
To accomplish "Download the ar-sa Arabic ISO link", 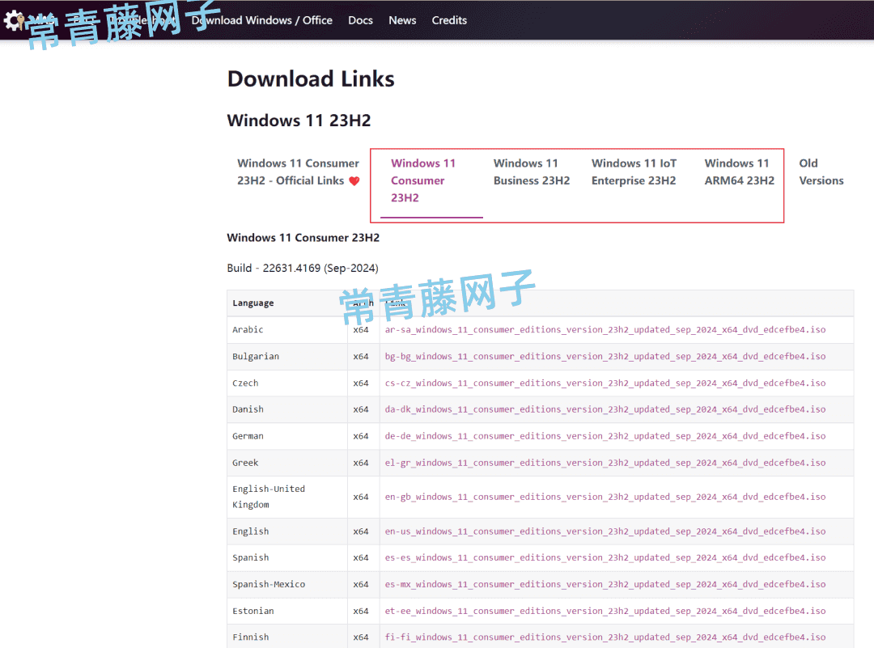I will [605, 330].
